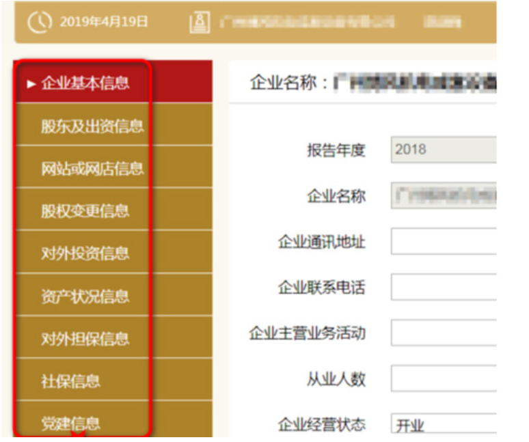
Task: Focus the 企业通讯地址 input box
Action: (443, 241)
